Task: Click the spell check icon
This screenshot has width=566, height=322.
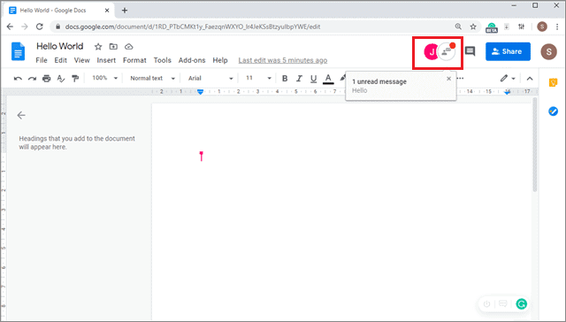Action: pos(61,79)
